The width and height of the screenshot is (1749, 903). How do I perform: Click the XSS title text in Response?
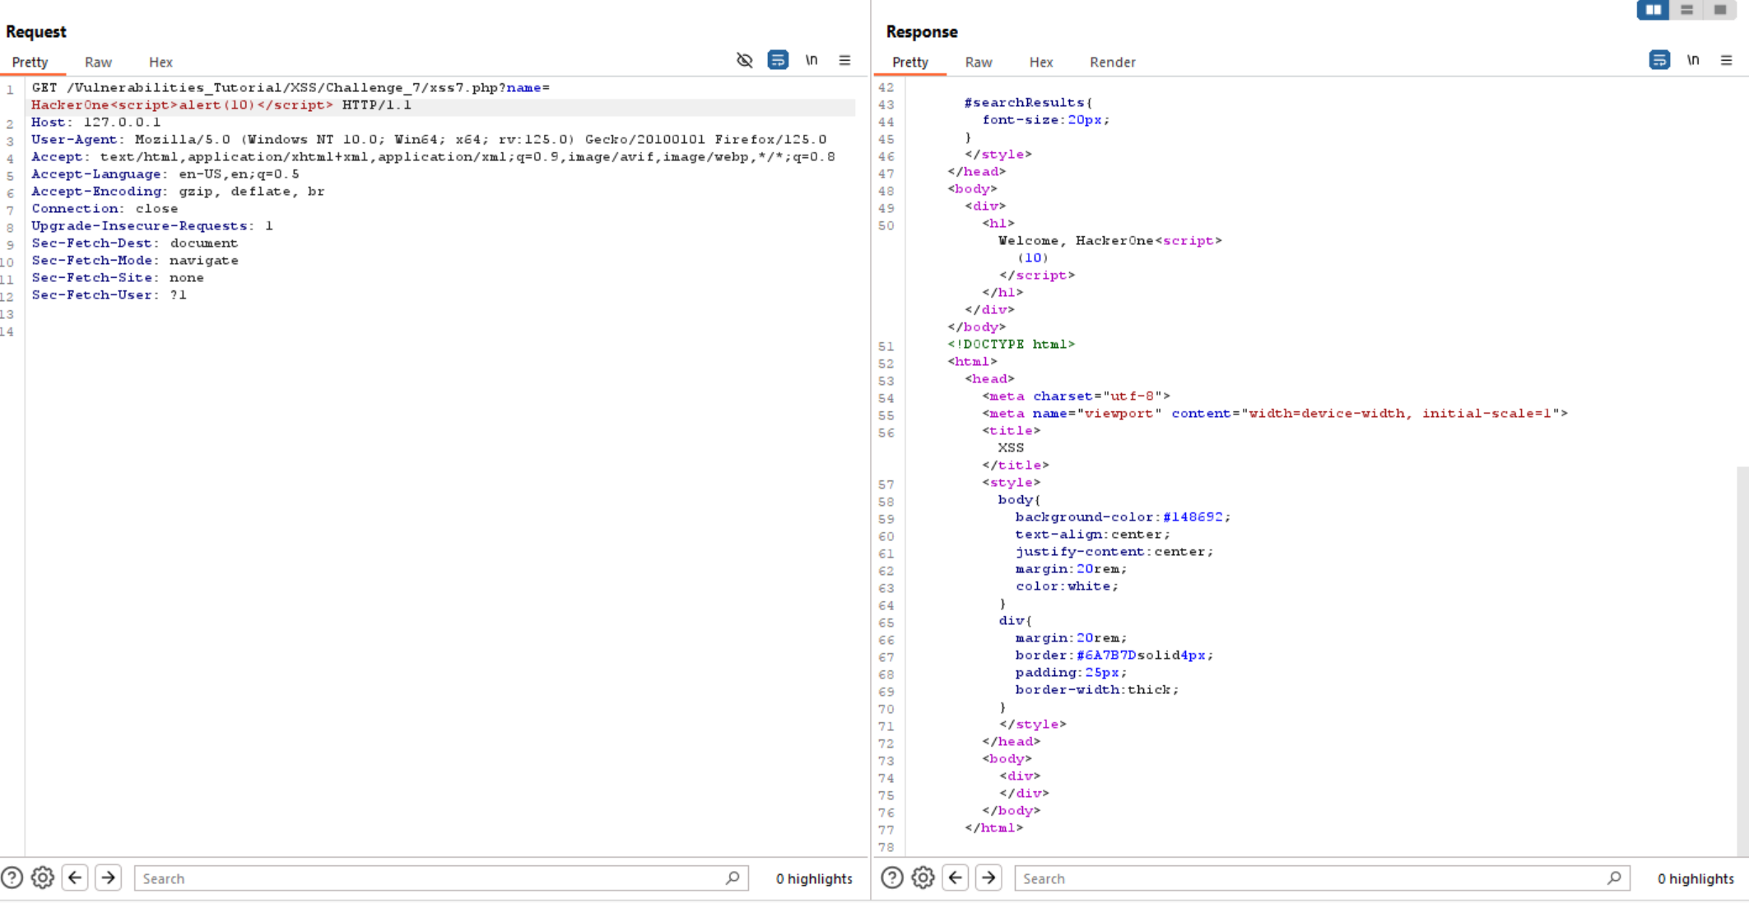pyautogui.click(x=1011, y=448)
